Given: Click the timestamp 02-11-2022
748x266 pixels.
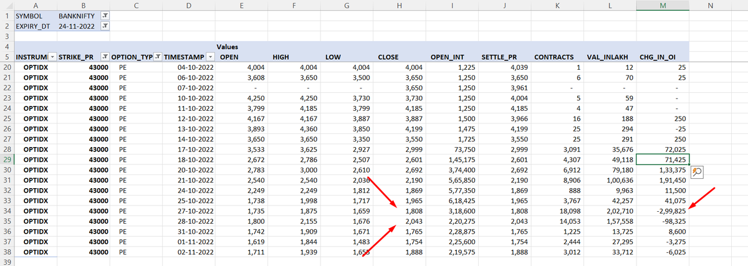Looking at the screenshot, I should pos(196,252).
